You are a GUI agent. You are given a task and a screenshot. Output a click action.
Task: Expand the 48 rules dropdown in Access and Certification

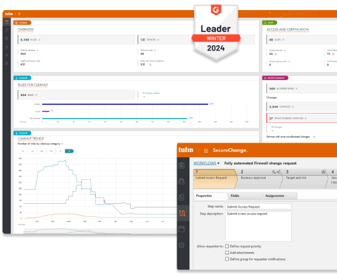283,40
